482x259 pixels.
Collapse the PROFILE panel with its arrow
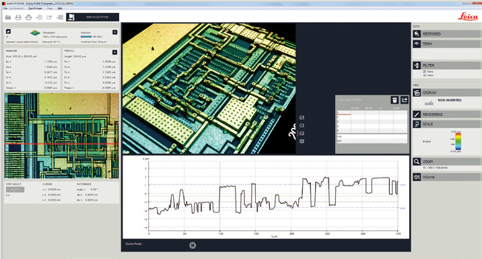pyautogui.click(x=114, y=52)
